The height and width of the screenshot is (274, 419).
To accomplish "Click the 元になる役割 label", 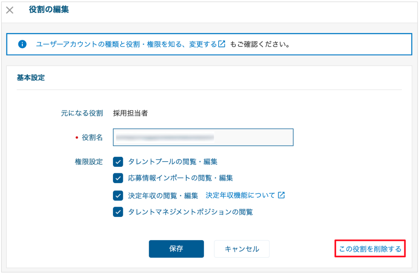I will [x=82, y=113].
